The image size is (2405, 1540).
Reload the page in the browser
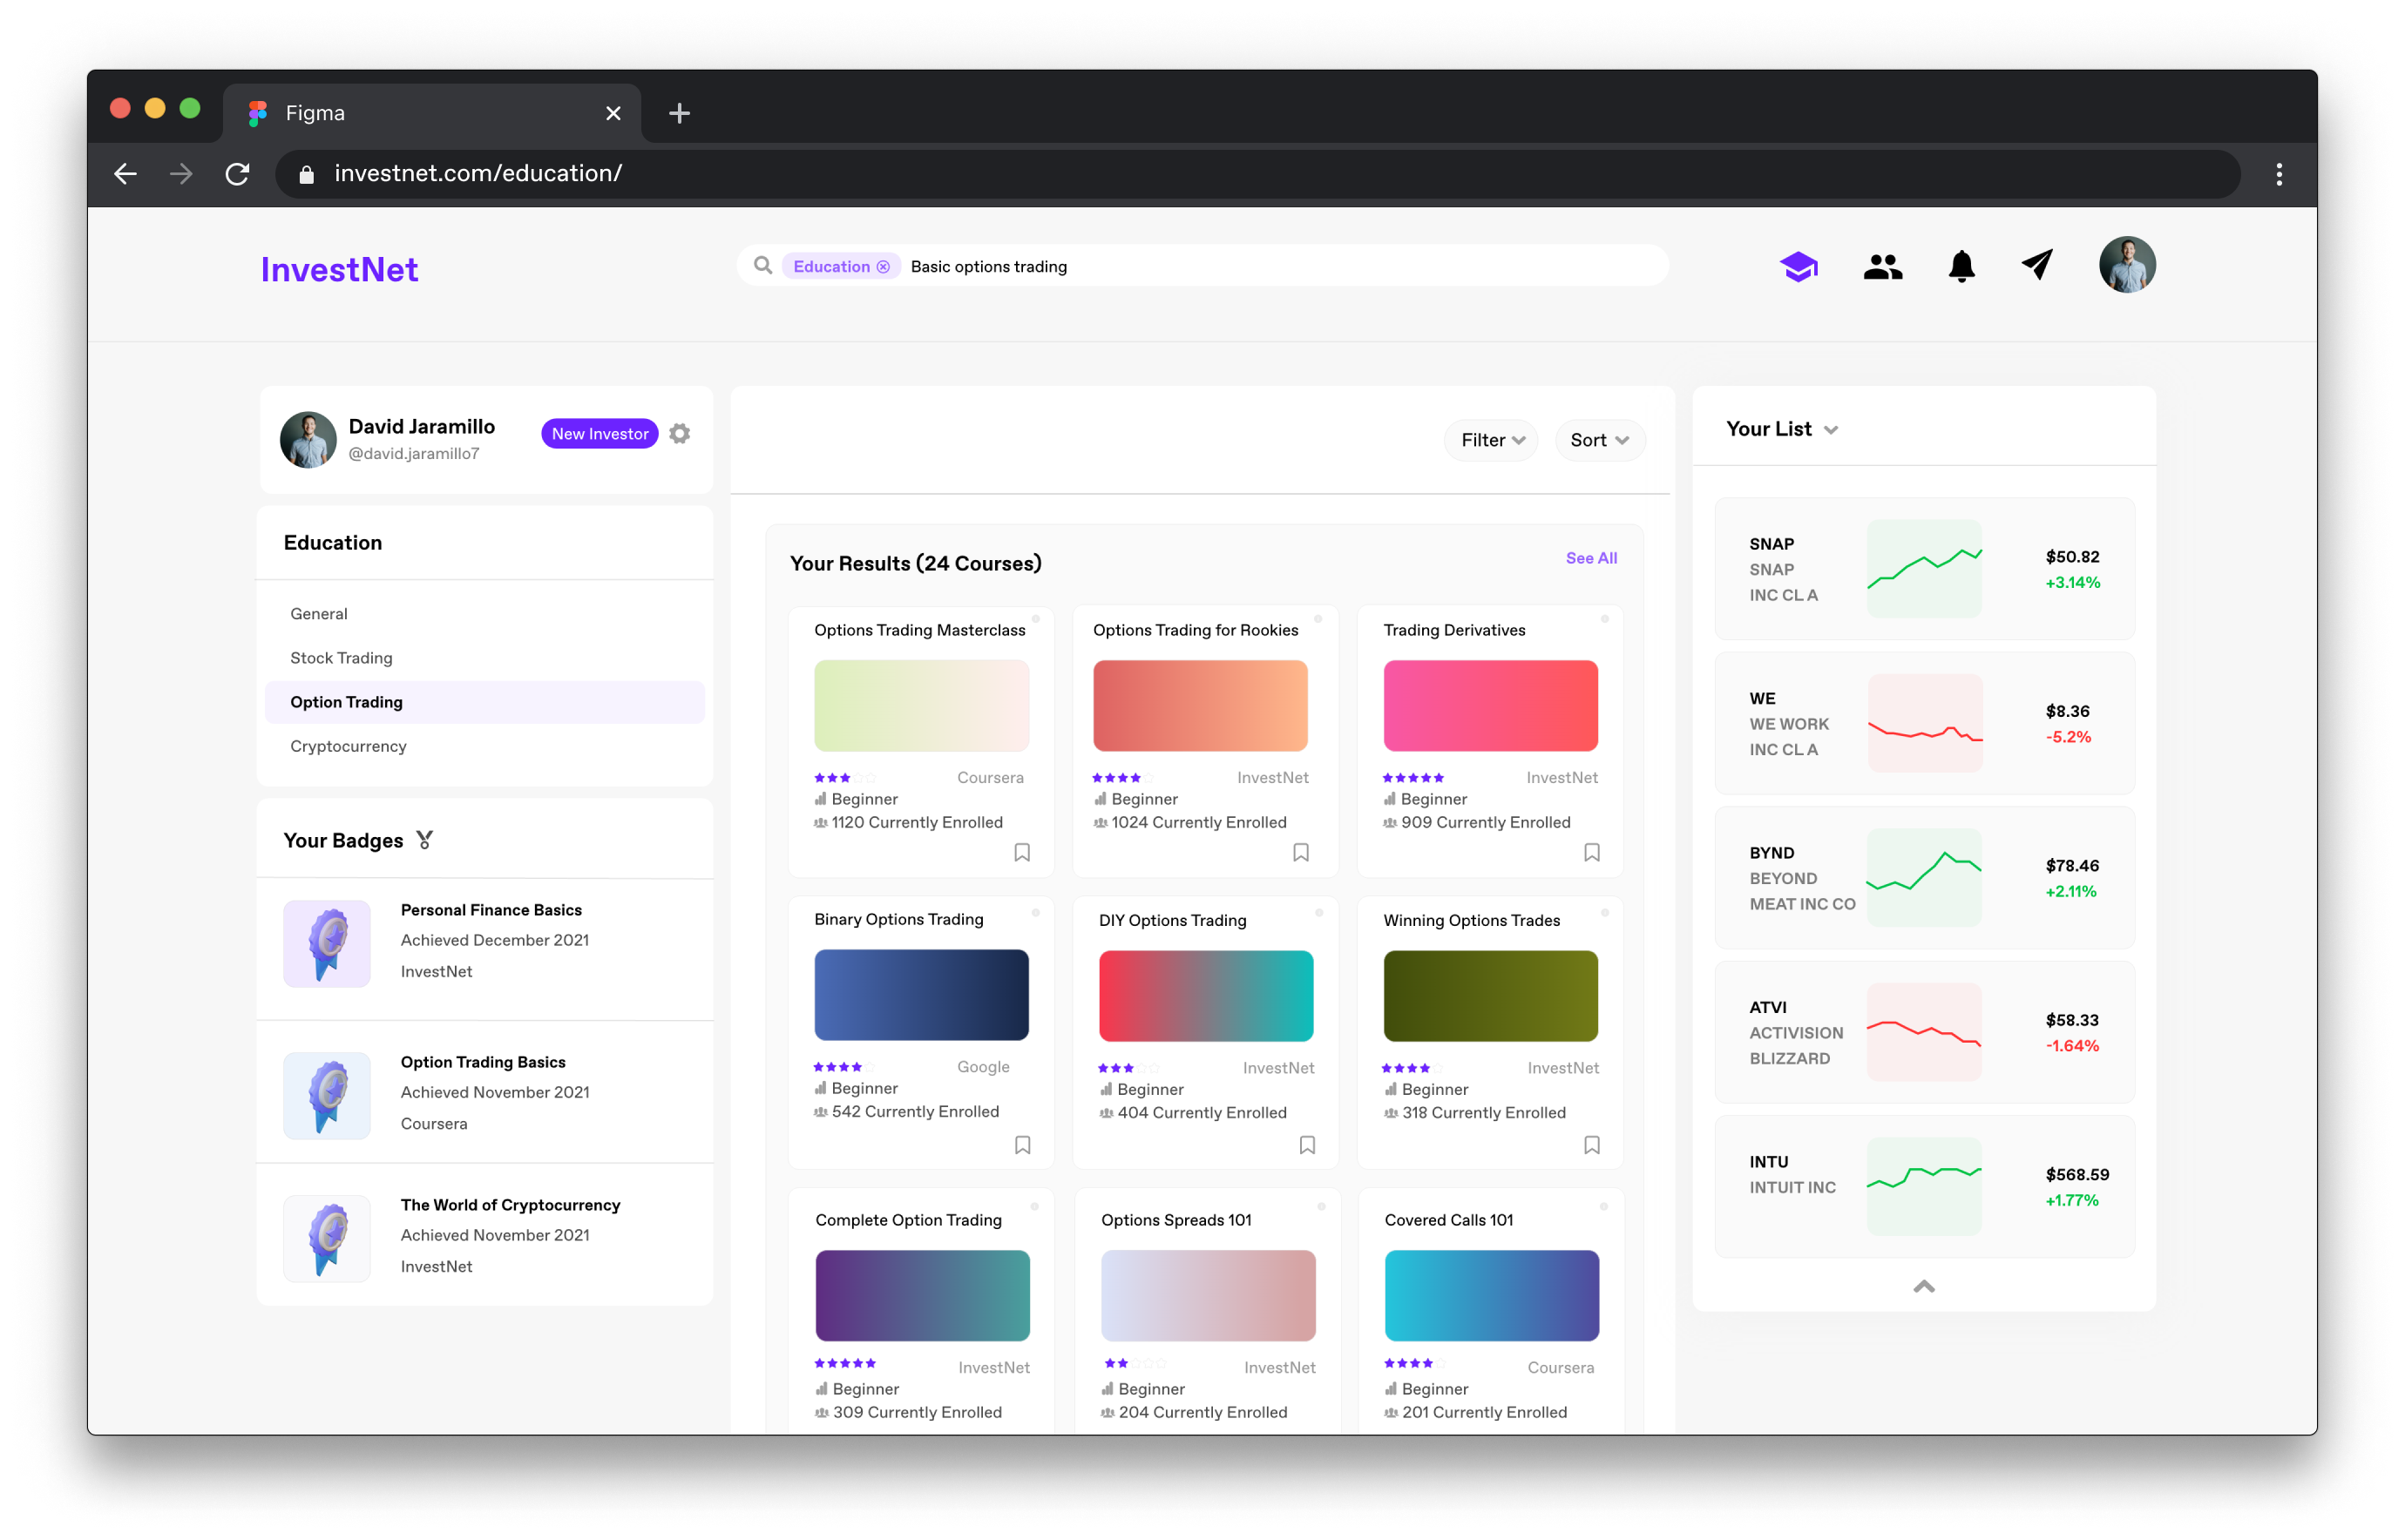pyautogui.click(x=237, y=174)
